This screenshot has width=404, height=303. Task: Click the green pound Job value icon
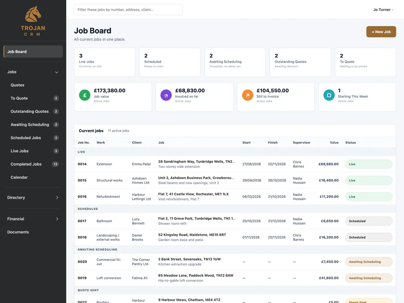[85, 95]
